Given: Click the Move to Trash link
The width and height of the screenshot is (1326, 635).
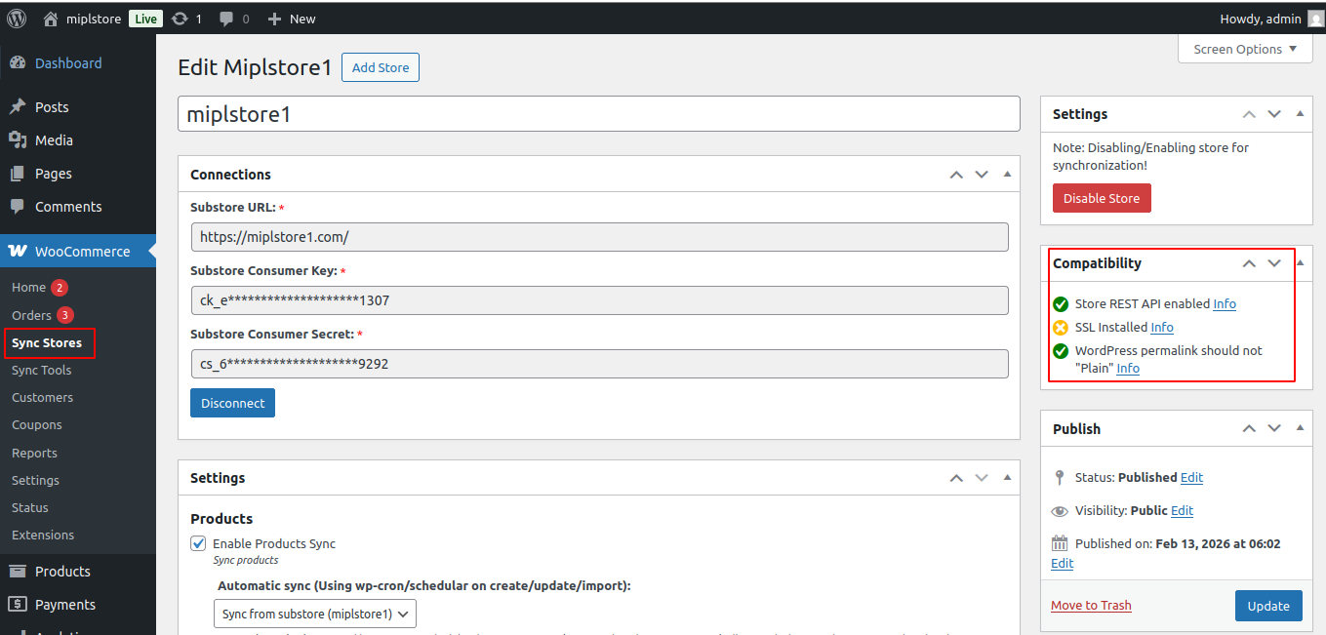Looking at the screenshot, I should pos(1091,605).
